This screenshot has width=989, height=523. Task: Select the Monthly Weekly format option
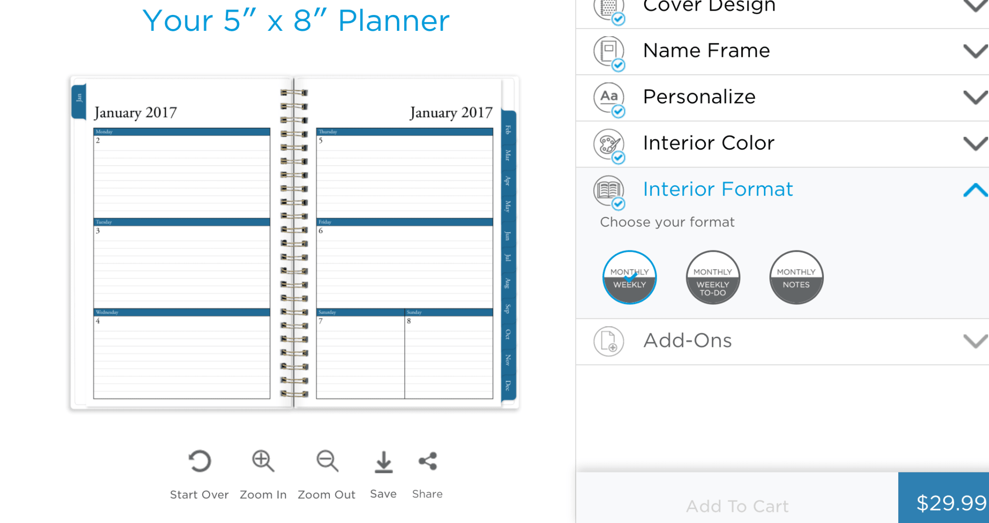coord(629,277)
